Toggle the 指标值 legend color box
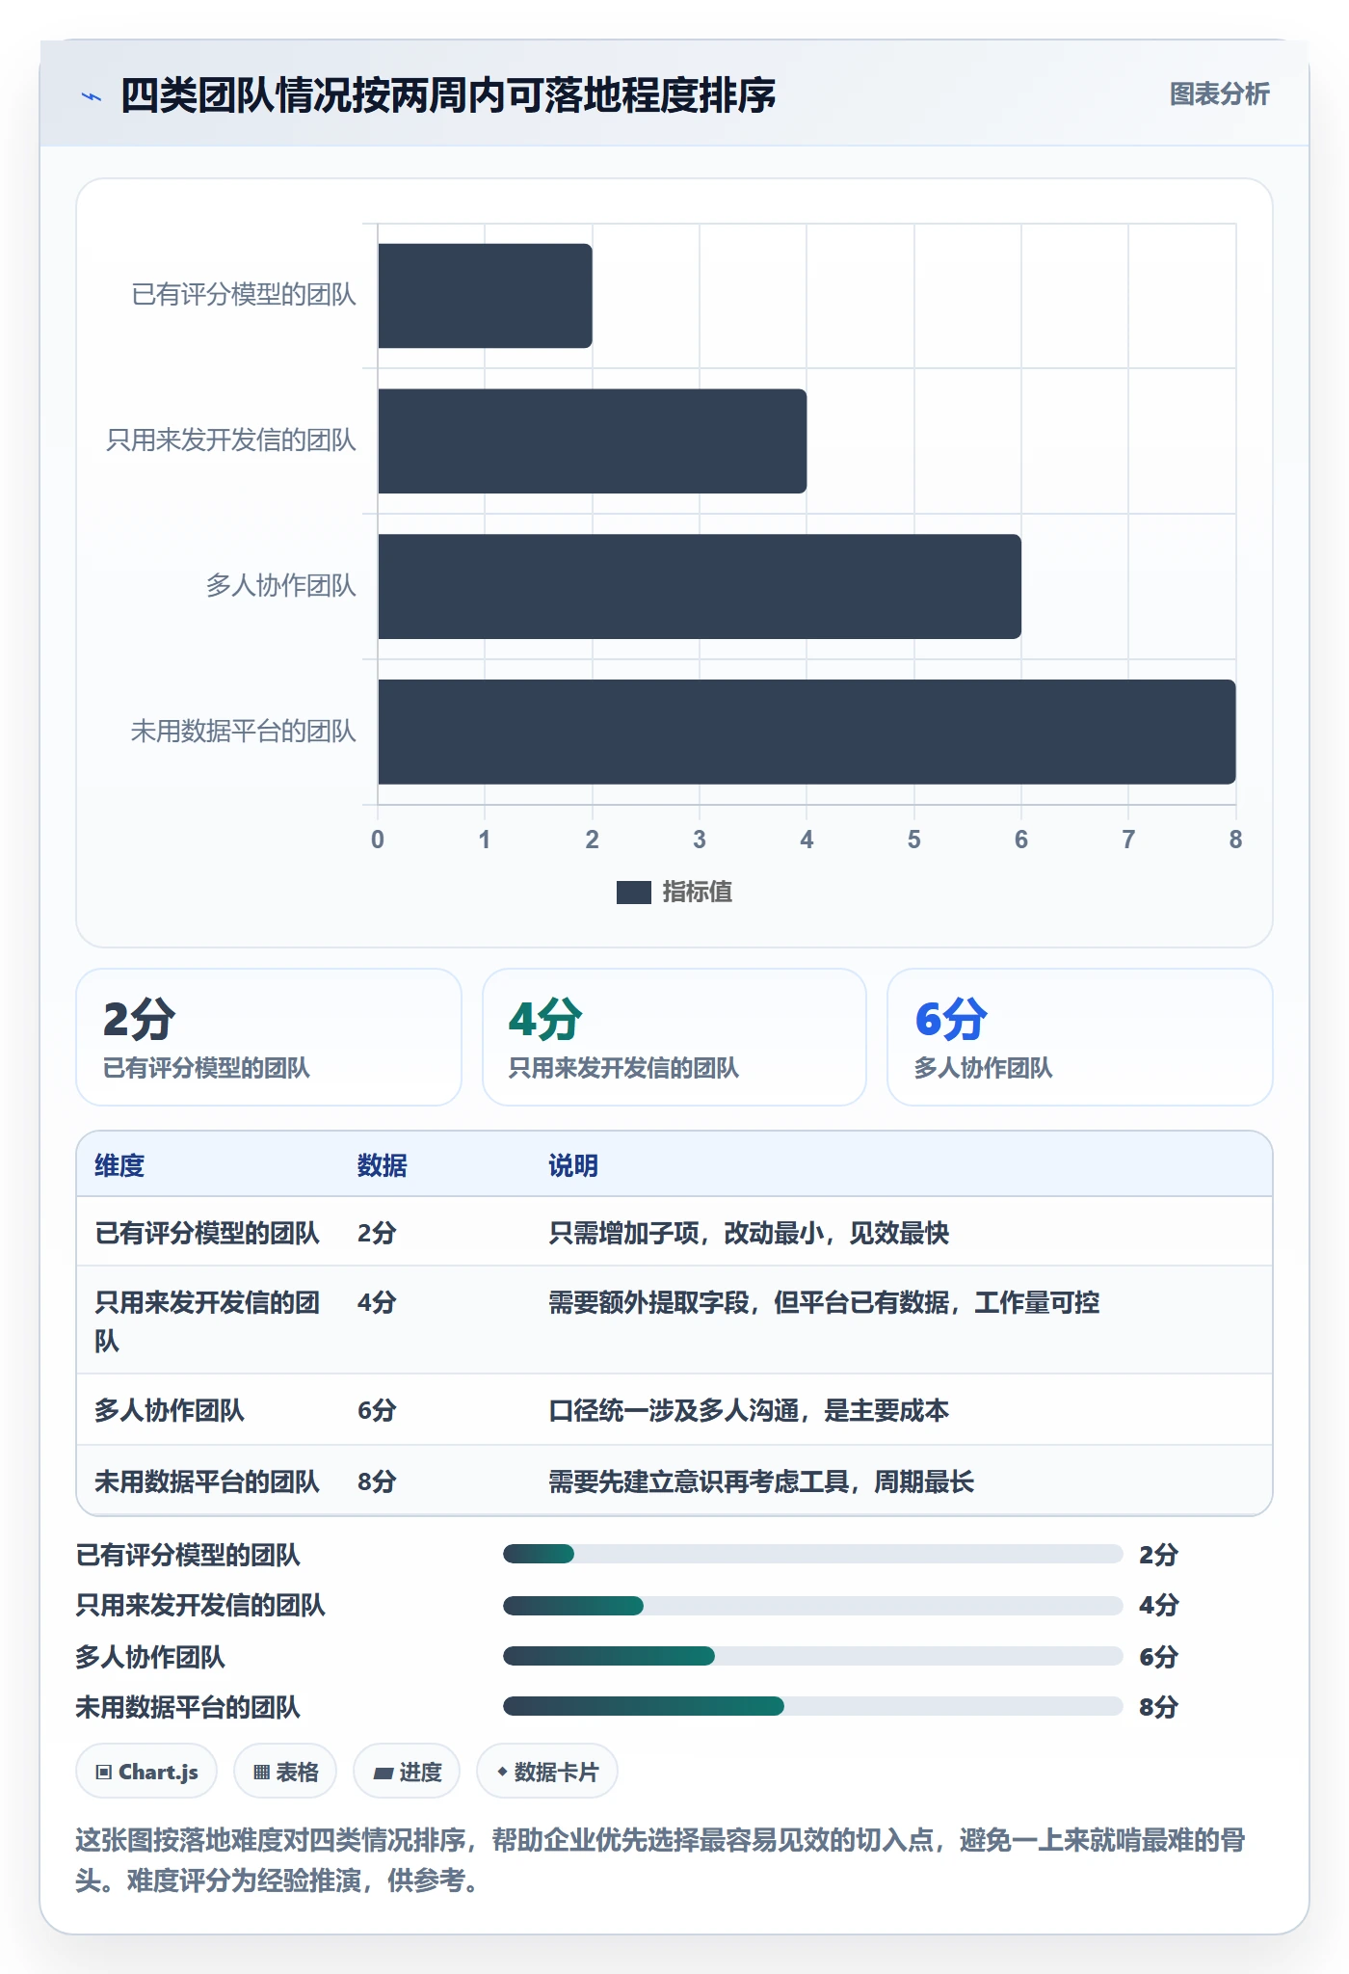The image size is (1349, 1974). 633,893
